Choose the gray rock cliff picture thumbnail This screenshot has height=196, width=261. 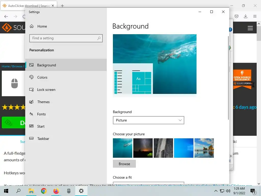point(163,148)
